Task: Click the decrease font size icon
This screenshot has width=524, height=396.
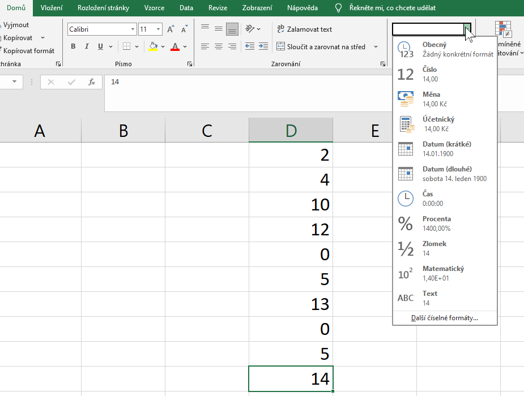Action: click(x=184, y=29)
